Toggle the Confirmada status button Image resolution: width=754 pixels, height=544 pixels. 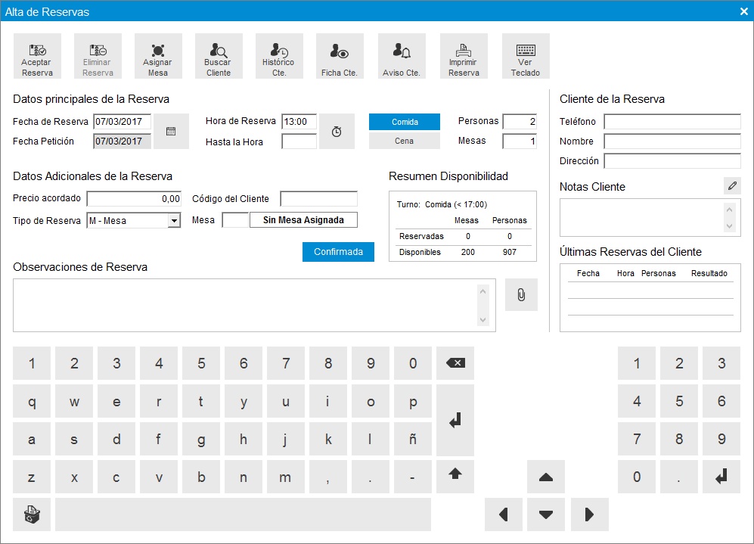[338, 252]
